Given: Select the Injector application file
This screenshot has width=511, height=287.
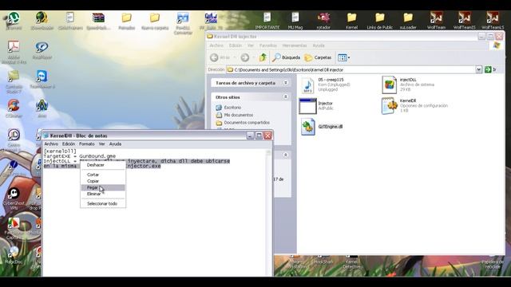Looking at the screenshot, I should point(316,106).
